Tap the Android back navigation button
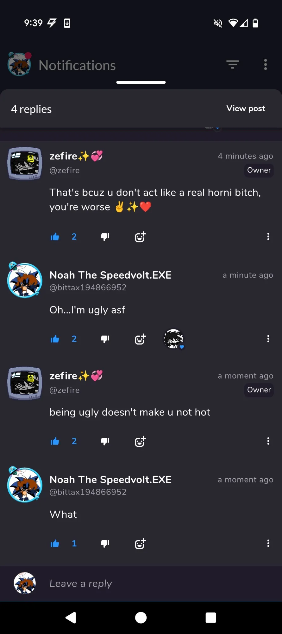 click(71, 618)
